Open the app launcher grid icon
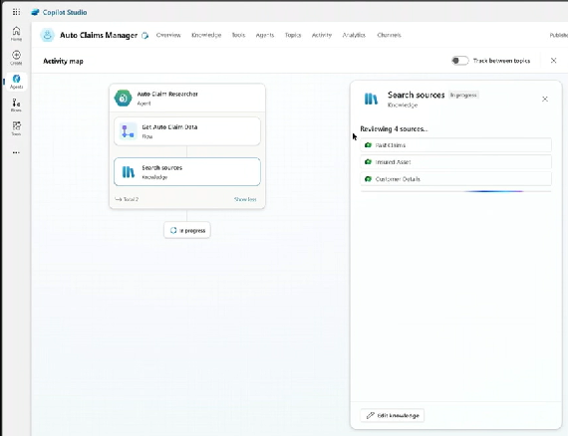Image resolution: width=568 pixels, height=436 pixels. [16, 12]
